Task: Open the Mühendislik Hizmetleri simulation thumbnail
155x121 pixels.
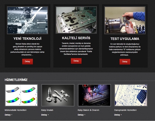Action: point(21,95)
